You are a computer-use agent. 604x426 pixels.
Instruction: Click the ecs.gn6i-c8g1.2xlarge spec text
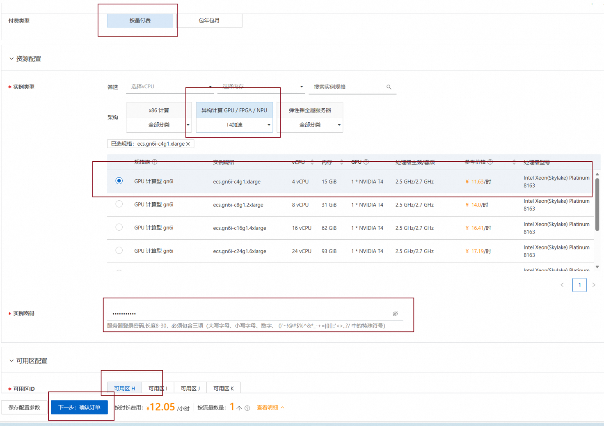tap(238, 205)
